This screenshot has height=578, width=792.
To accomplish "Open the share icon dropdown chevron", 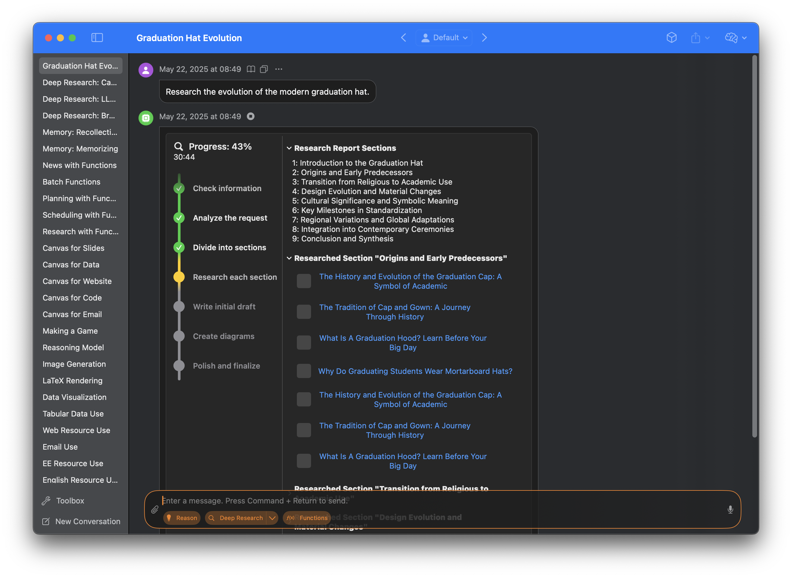I will click(707, 38).
